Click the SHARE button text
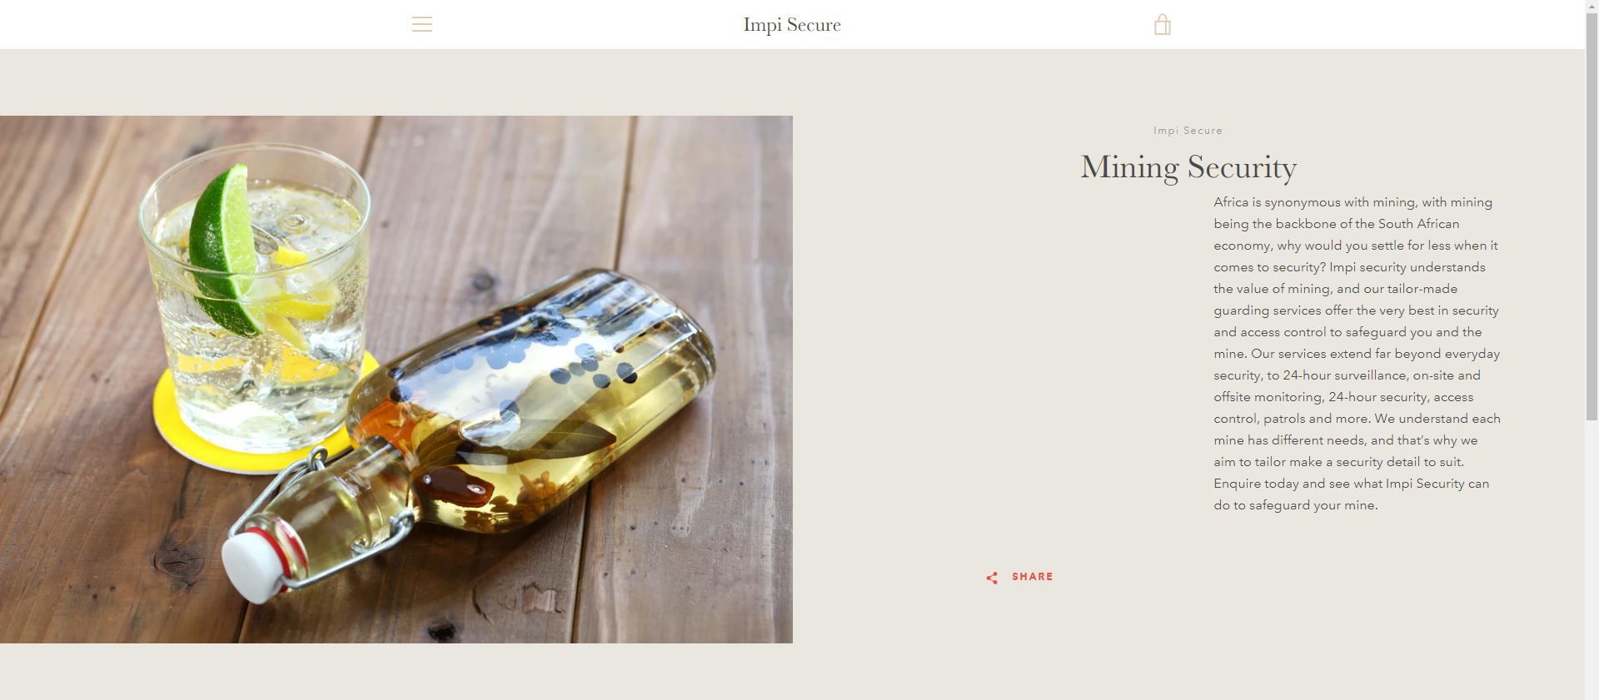 [1033, 577]
